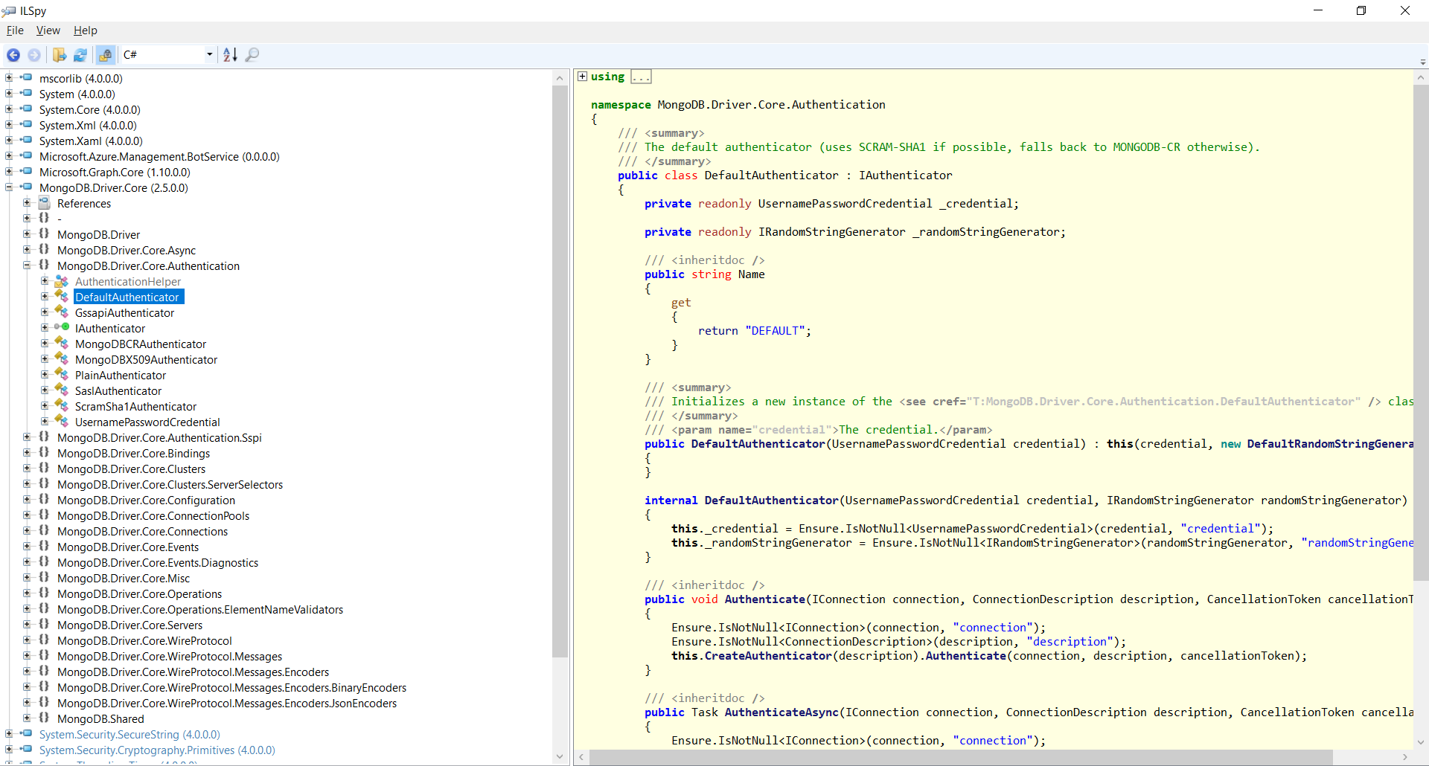The height and width of the screenshot is (766, 1429).
Task: Click the AuthenticationHelper class icon
Action: [x=62, y=281]
